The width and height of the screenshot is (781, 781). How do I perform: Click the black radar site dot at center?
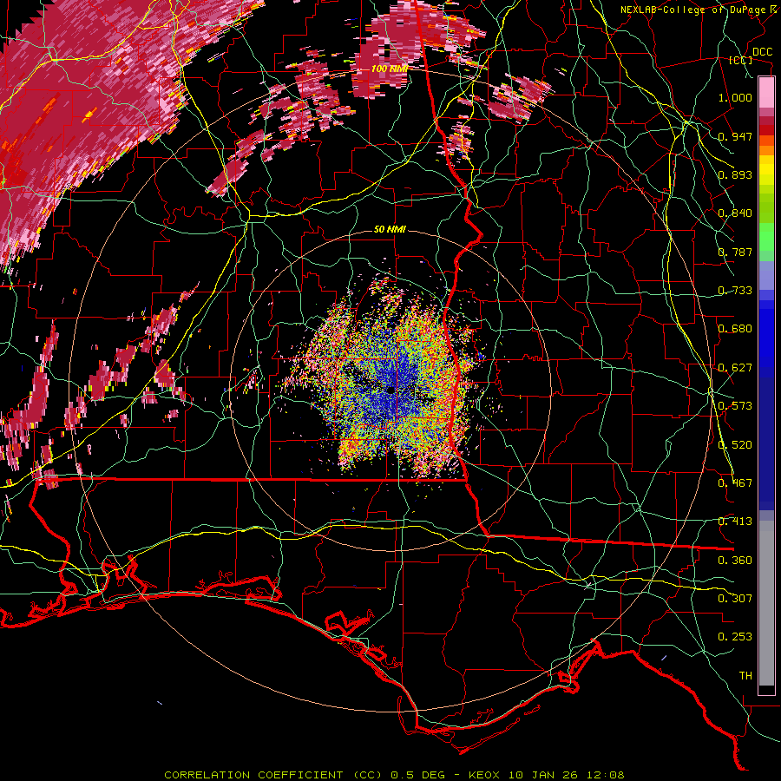[391, 390]
